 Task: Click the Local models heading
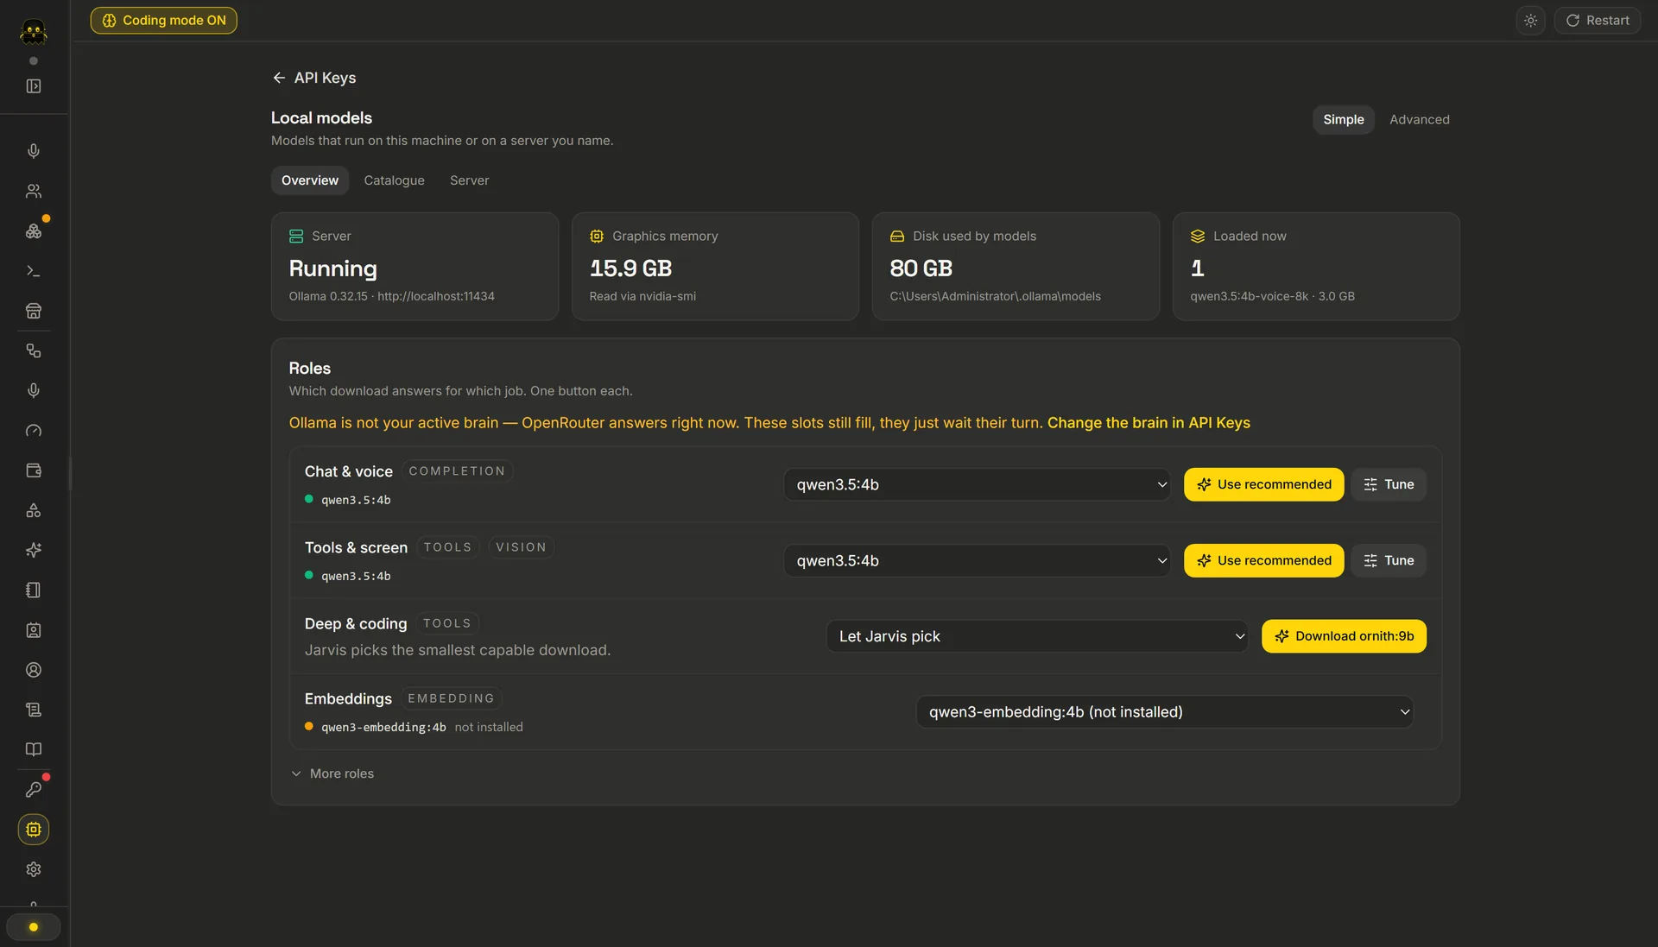coord(321,118)
